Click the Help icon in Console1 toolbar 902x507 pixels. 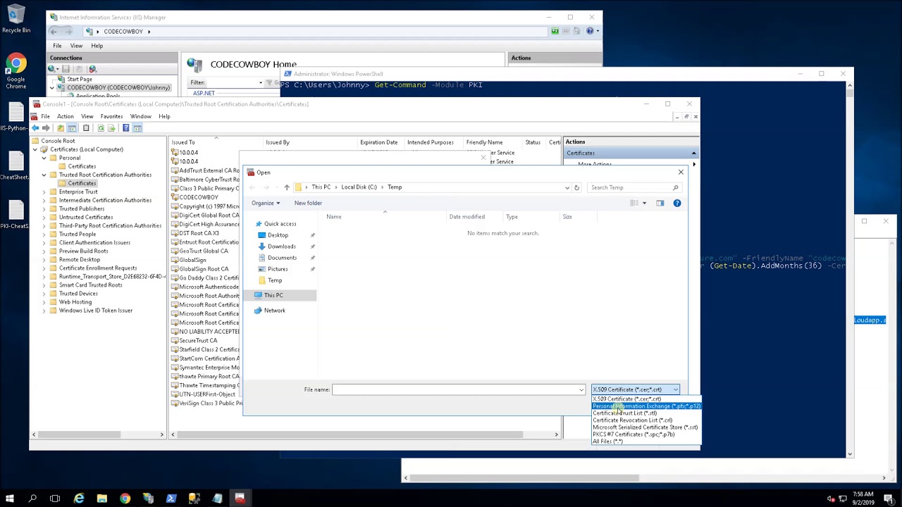(125, 128)
